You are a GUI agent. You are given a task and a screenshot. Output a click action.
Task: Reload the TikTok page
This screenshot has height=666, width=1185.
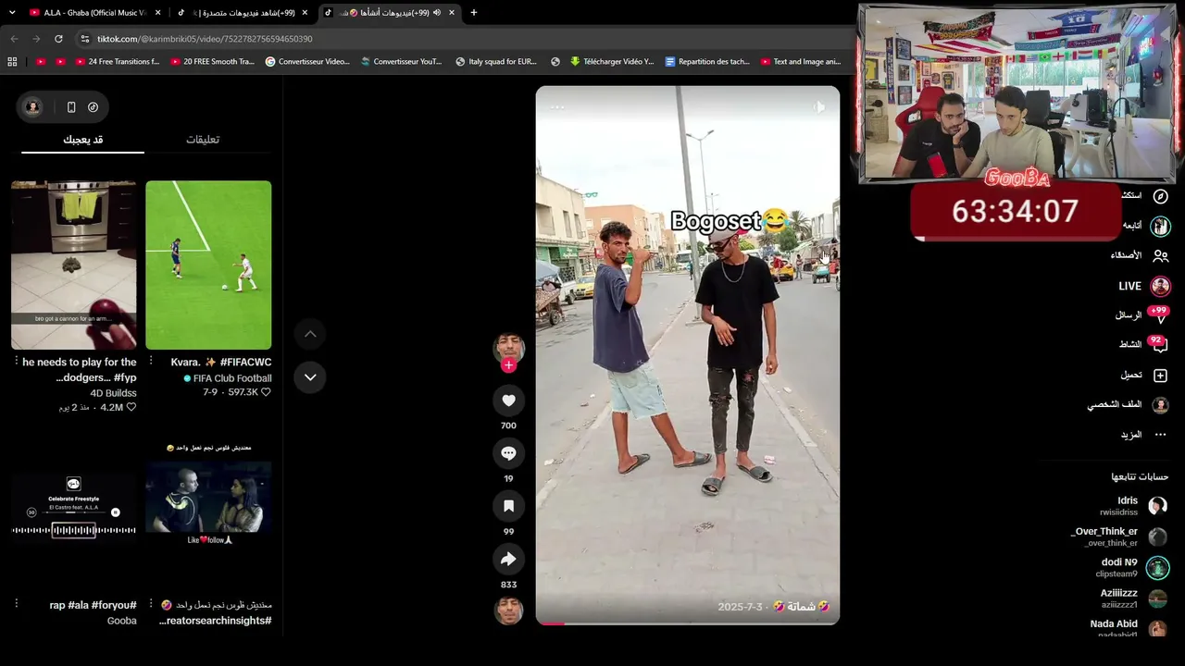coord(58,39)
